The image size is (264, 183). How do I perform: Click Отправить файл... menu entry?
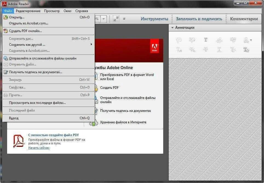48,64
